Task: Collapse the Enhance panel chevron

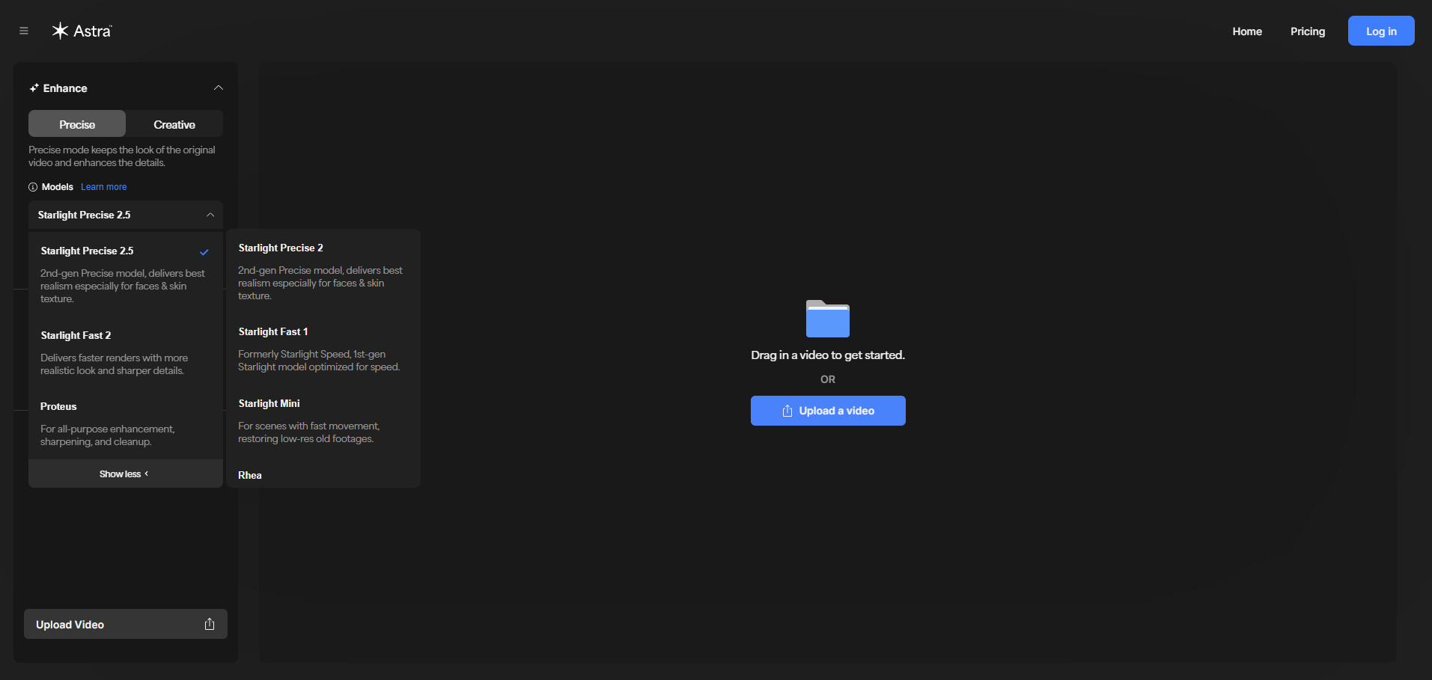Action: (219, 88)
